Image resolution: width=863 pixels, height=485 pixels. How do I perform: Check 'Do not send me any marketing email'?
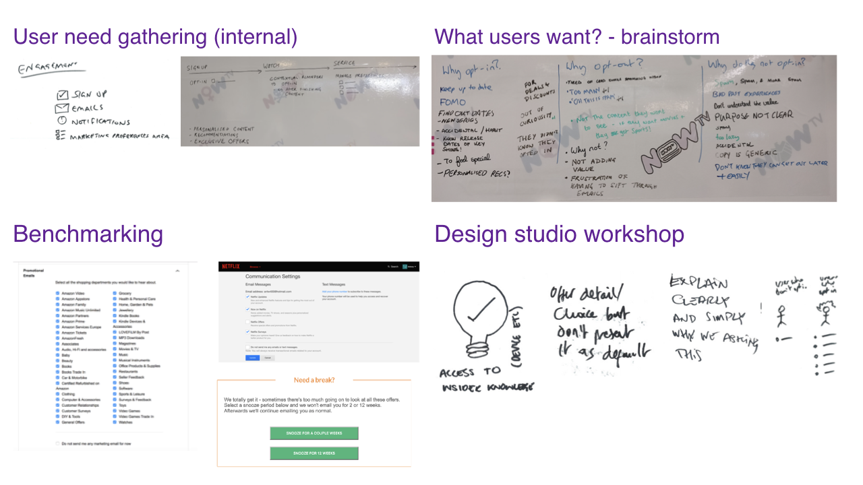[x=58, y=443]
